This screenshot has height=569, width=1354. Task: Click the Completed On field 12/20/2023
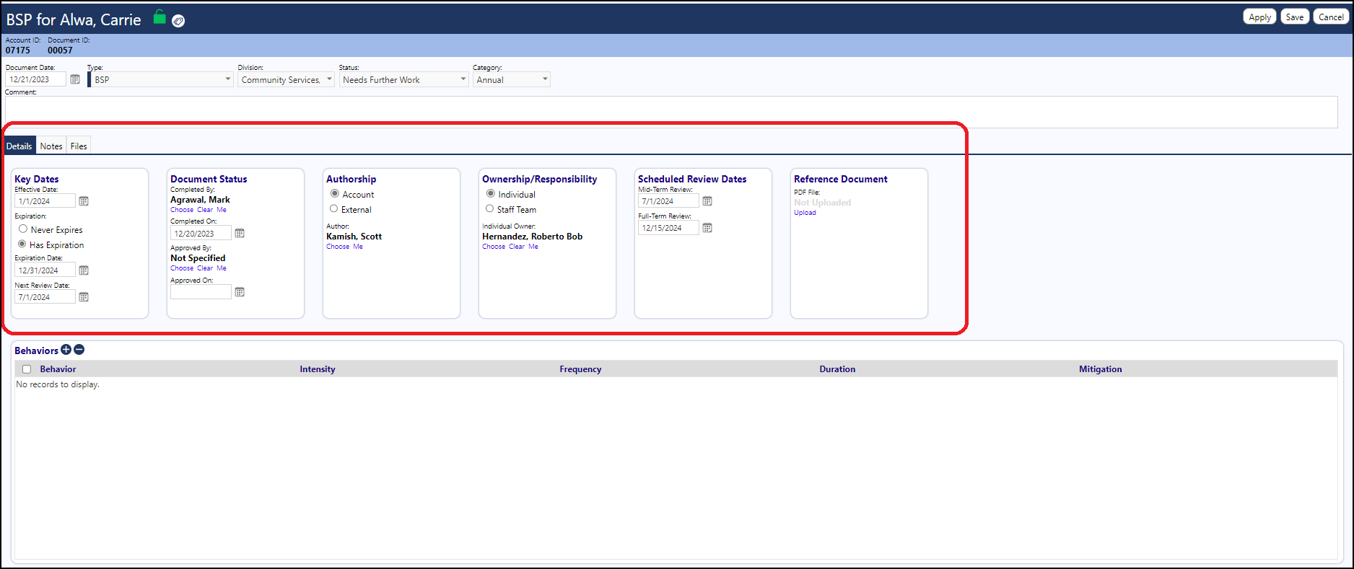(x=201, y=233)
